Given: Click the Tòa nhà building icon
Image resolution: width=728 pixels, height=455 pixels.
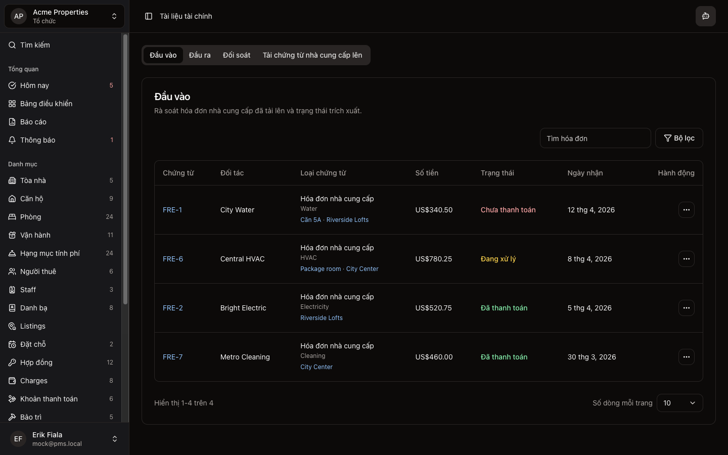Looking at the screenshot, I should point(12,180).
